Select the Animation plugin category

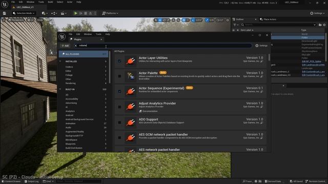(70, 124)
